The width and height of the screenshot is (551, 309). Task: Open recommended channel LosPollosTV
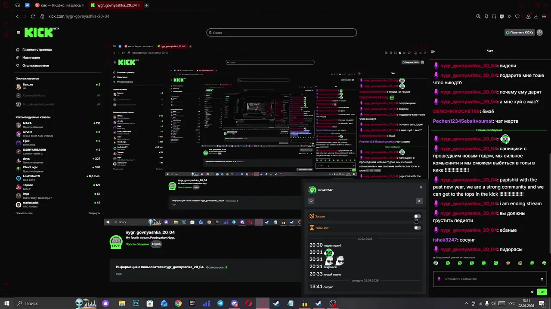(x=58, y=178)
